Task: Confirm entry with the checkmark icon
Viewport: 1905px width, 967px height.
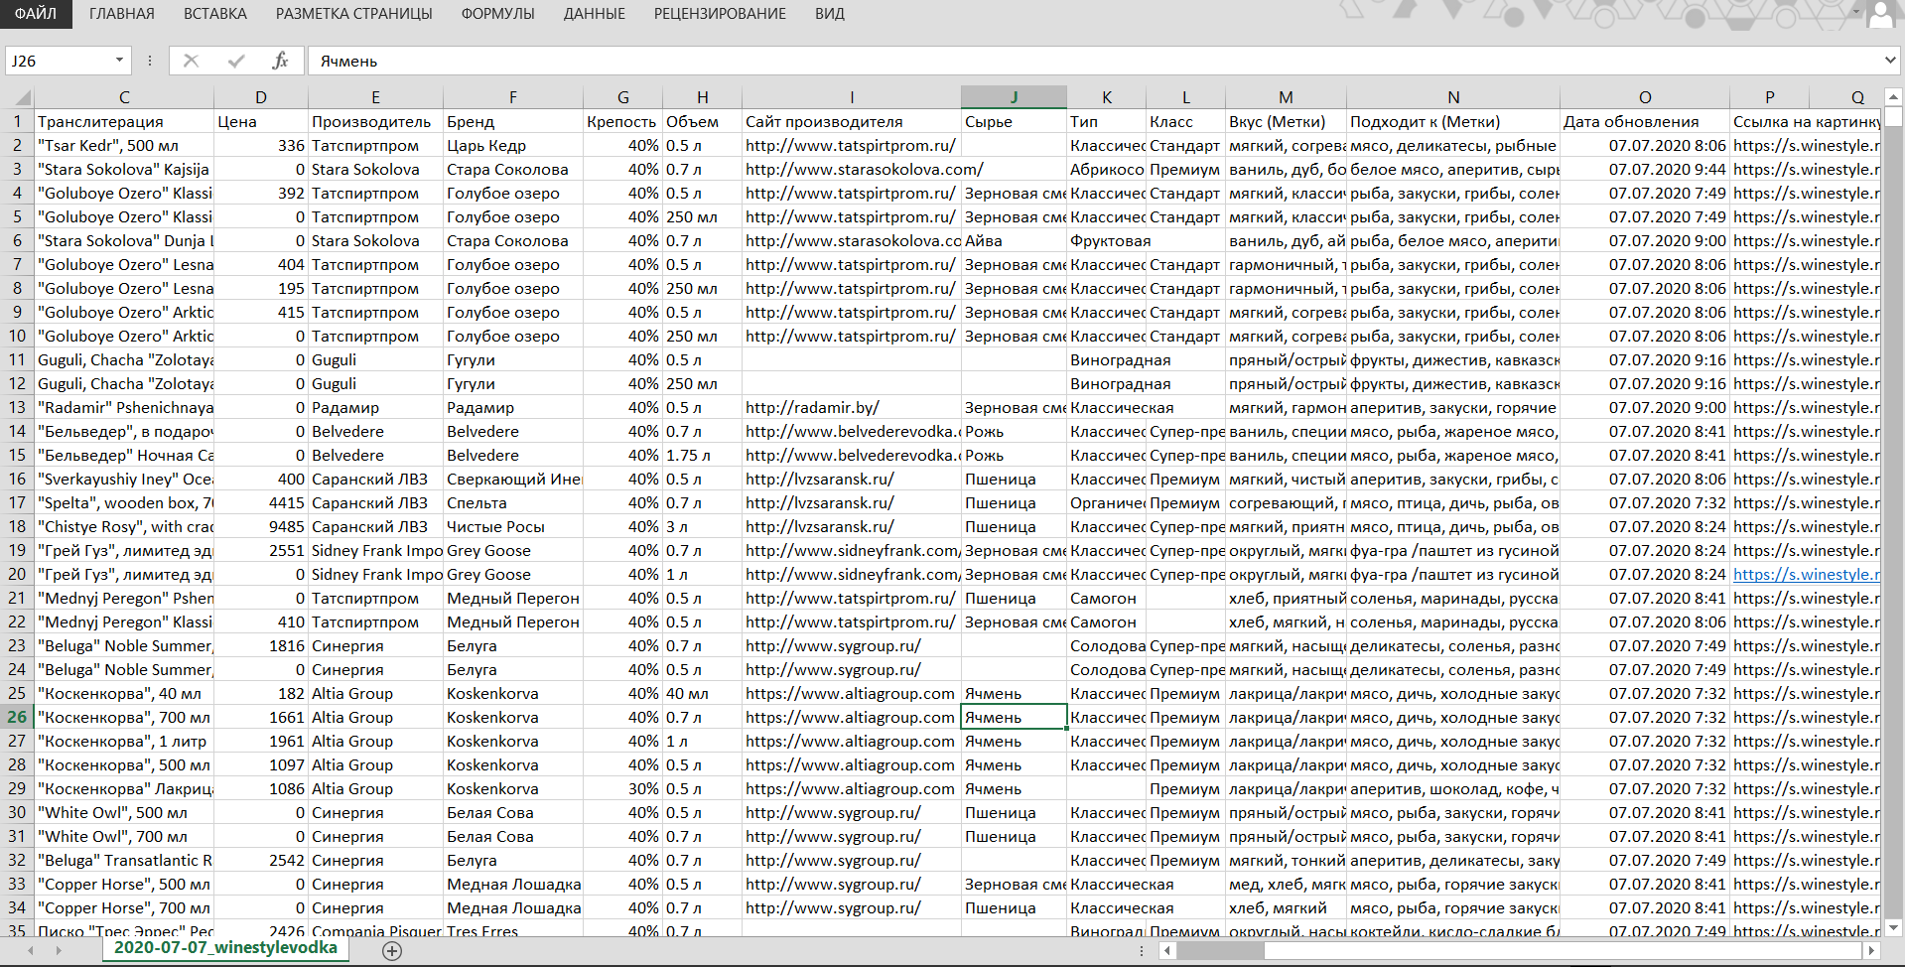Action: [236, 61]
